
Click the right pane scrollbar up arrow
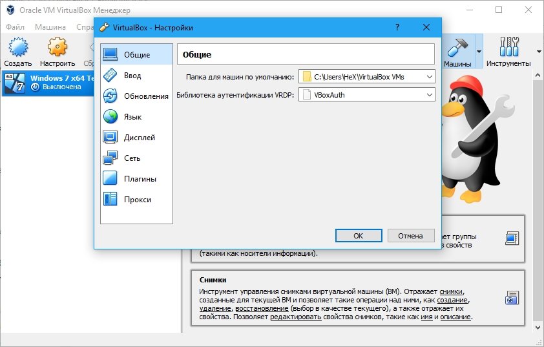pyautogui.click(x=538, y=75)
